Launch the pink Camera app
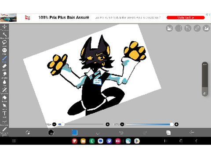The width and height of the screenshot is (211, 158). tap(118, 141)
